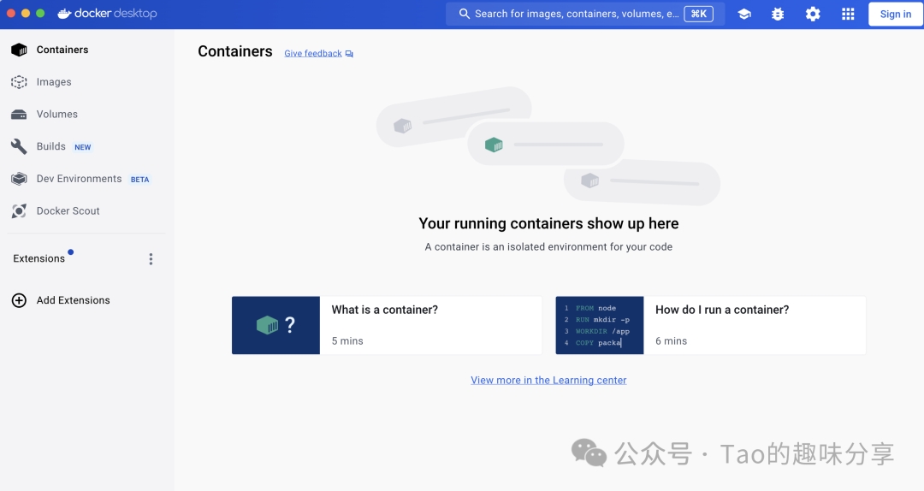Viewport: 924px width, 491px height.
Task: Minimize the window with yellow button
Action: point(26,13)
